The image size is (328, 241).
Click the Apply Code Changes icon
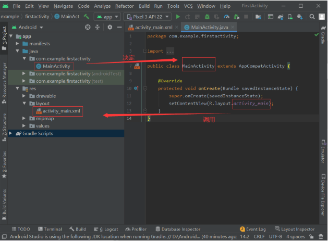click(x=197, y=17)
